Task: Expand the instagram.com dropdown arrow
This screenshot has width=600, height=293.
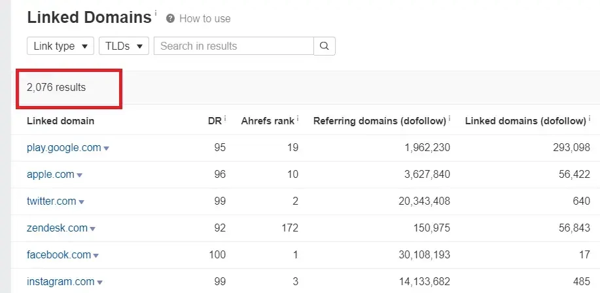Action: (x=99, y=283)
